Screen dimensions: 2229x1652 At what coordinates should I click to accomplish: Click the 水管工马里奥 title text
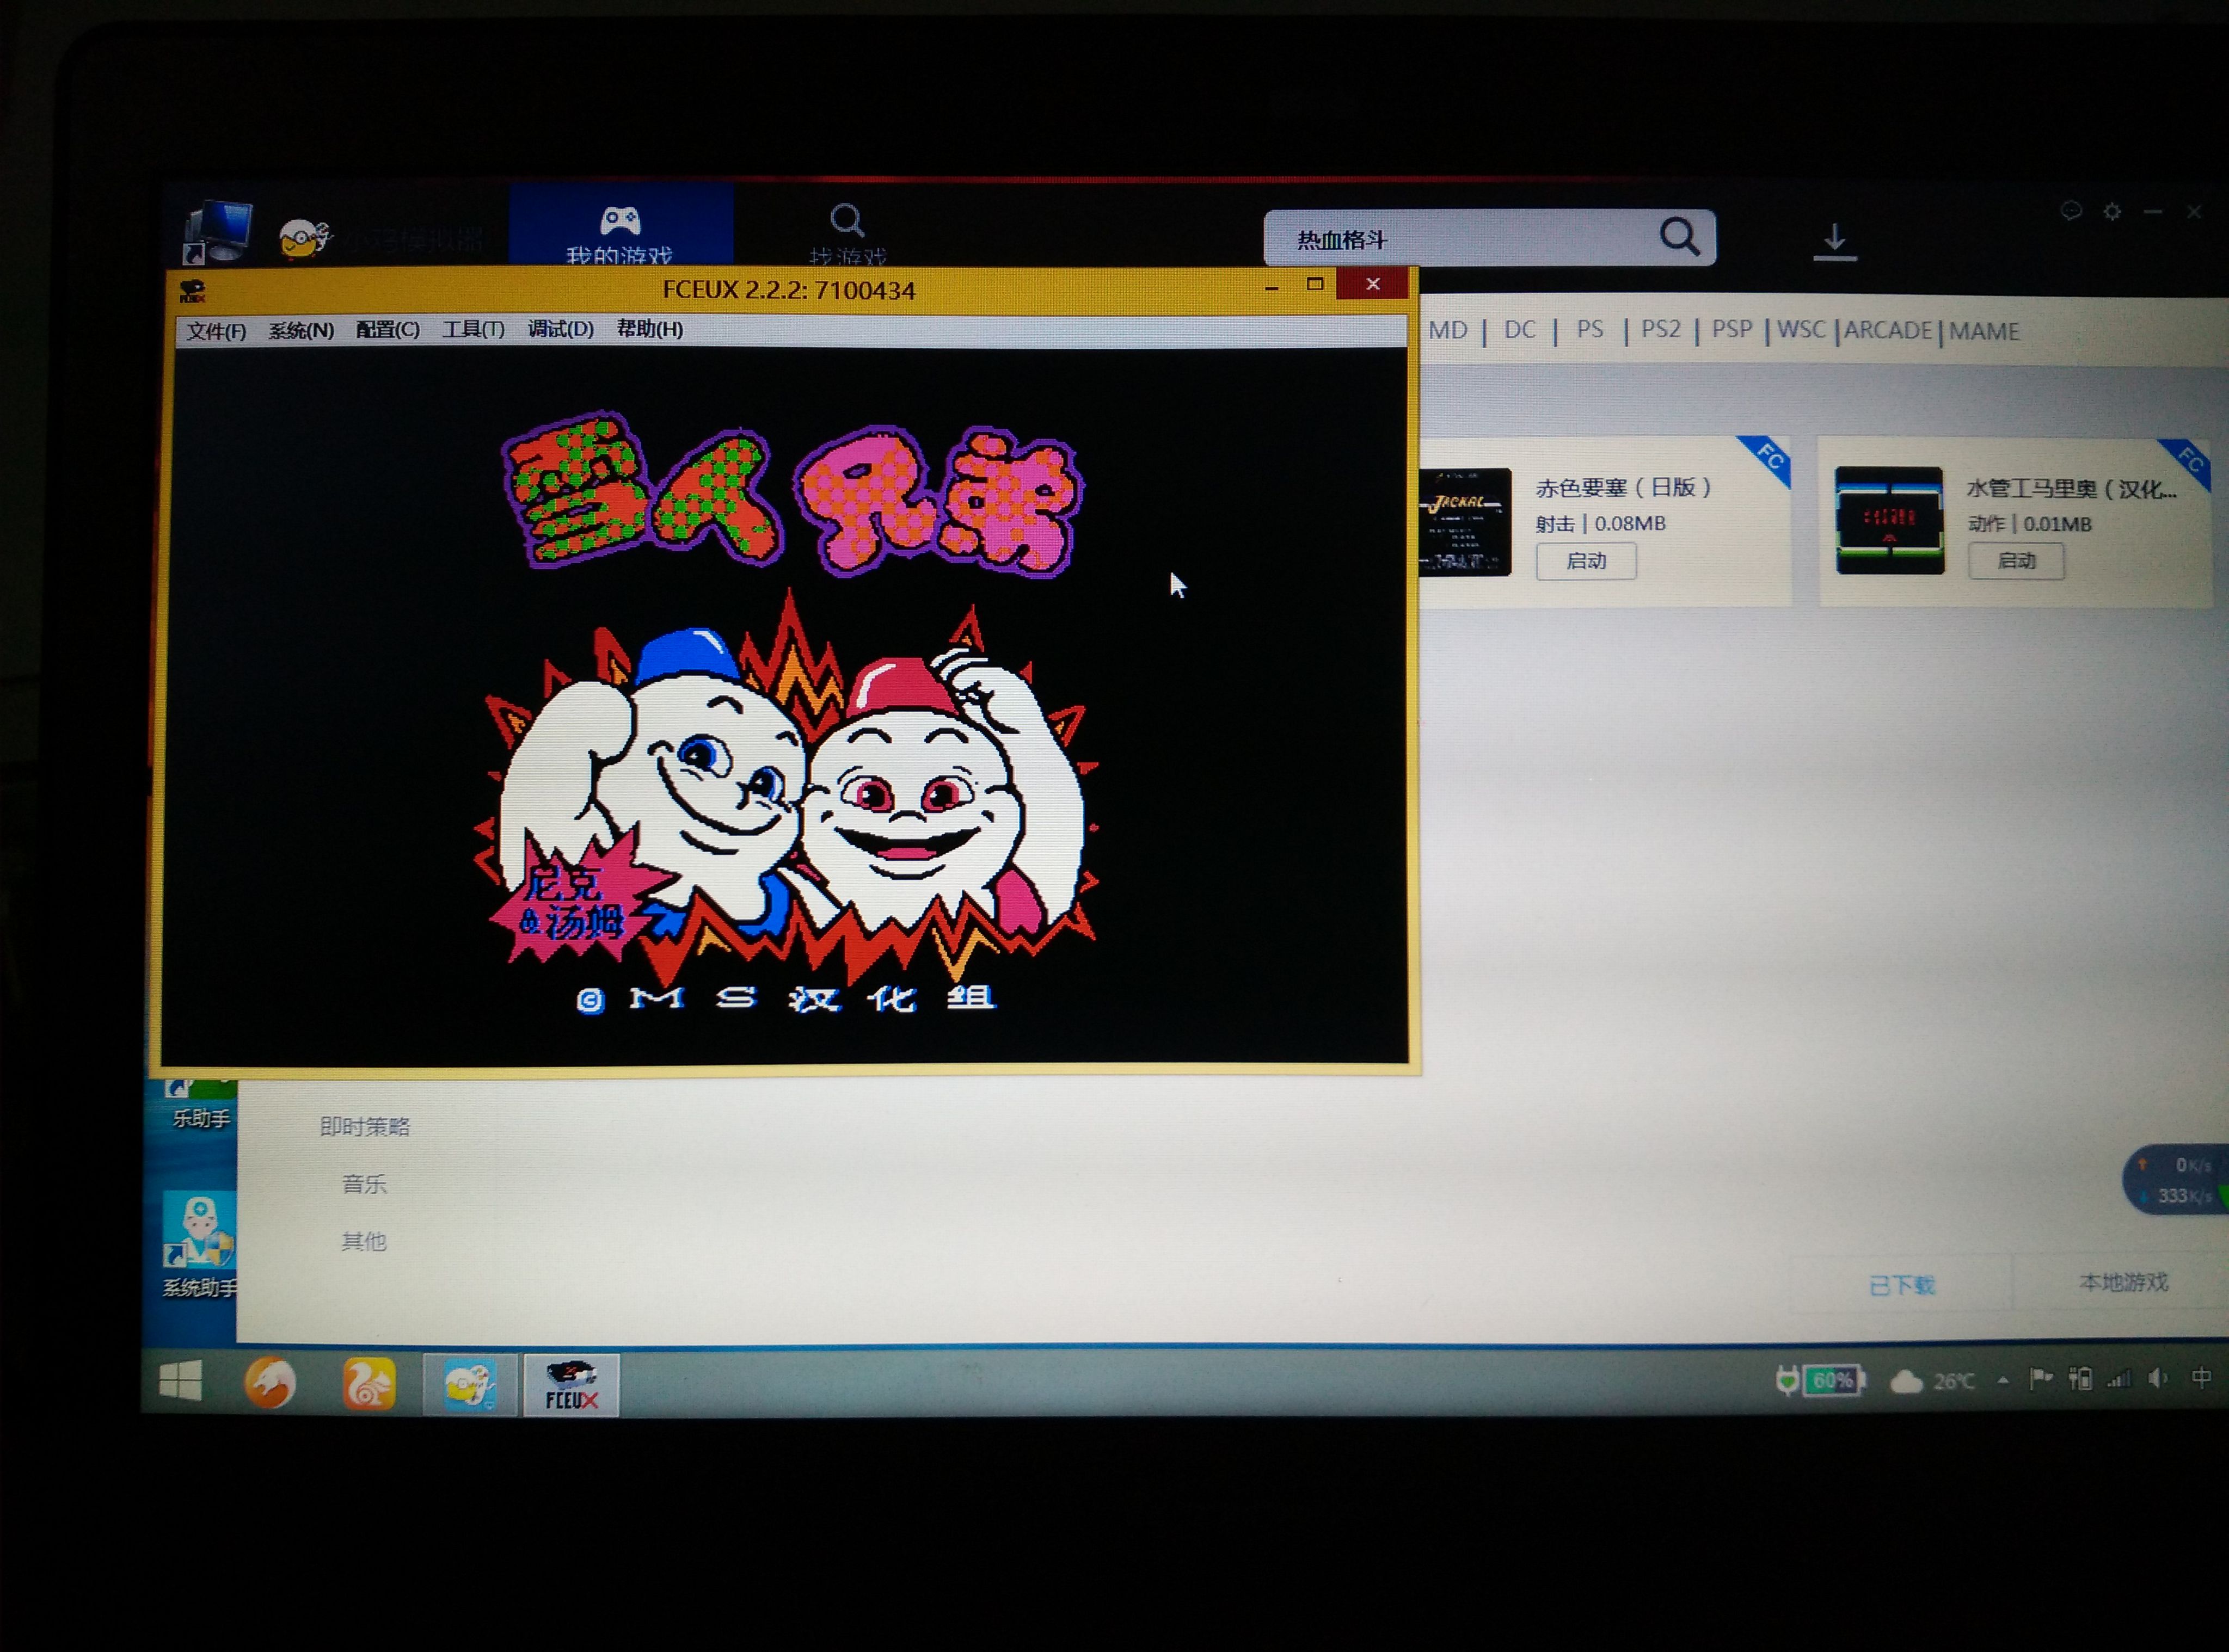[2071, 489]
